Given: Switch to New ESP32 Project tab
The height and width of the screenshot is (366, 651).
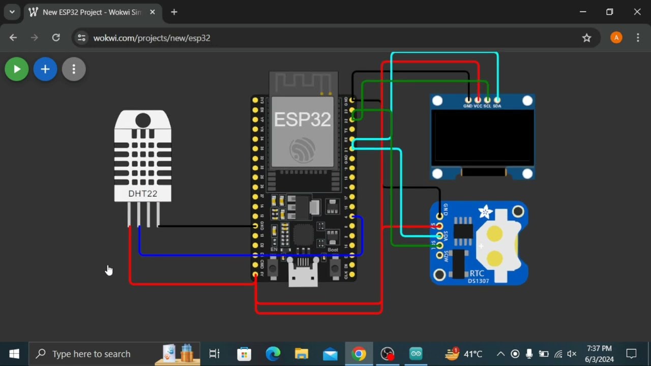Looking at the screenshot, I should pyautogui.click(x=92, y=12).
